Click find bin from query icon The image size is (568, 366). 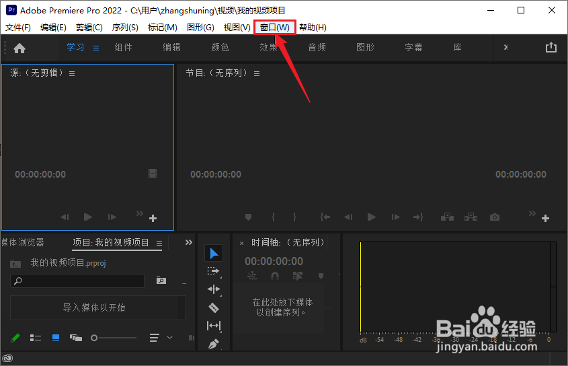[161, 281]
